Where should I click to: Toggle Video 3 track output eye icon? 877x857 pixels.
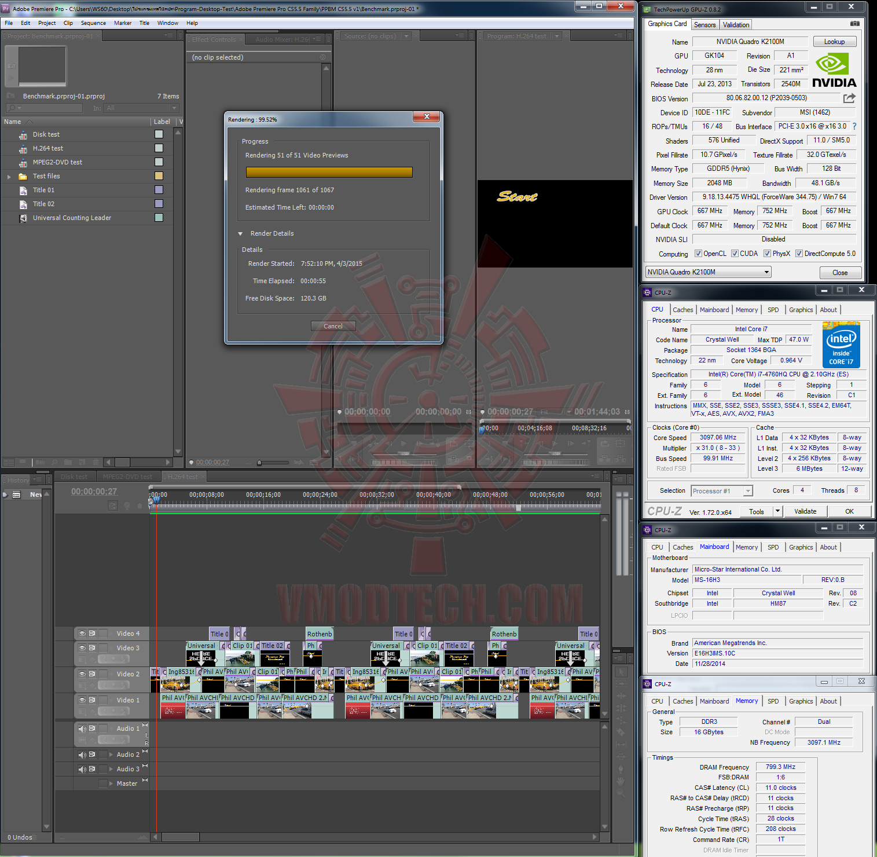[82, 648]
